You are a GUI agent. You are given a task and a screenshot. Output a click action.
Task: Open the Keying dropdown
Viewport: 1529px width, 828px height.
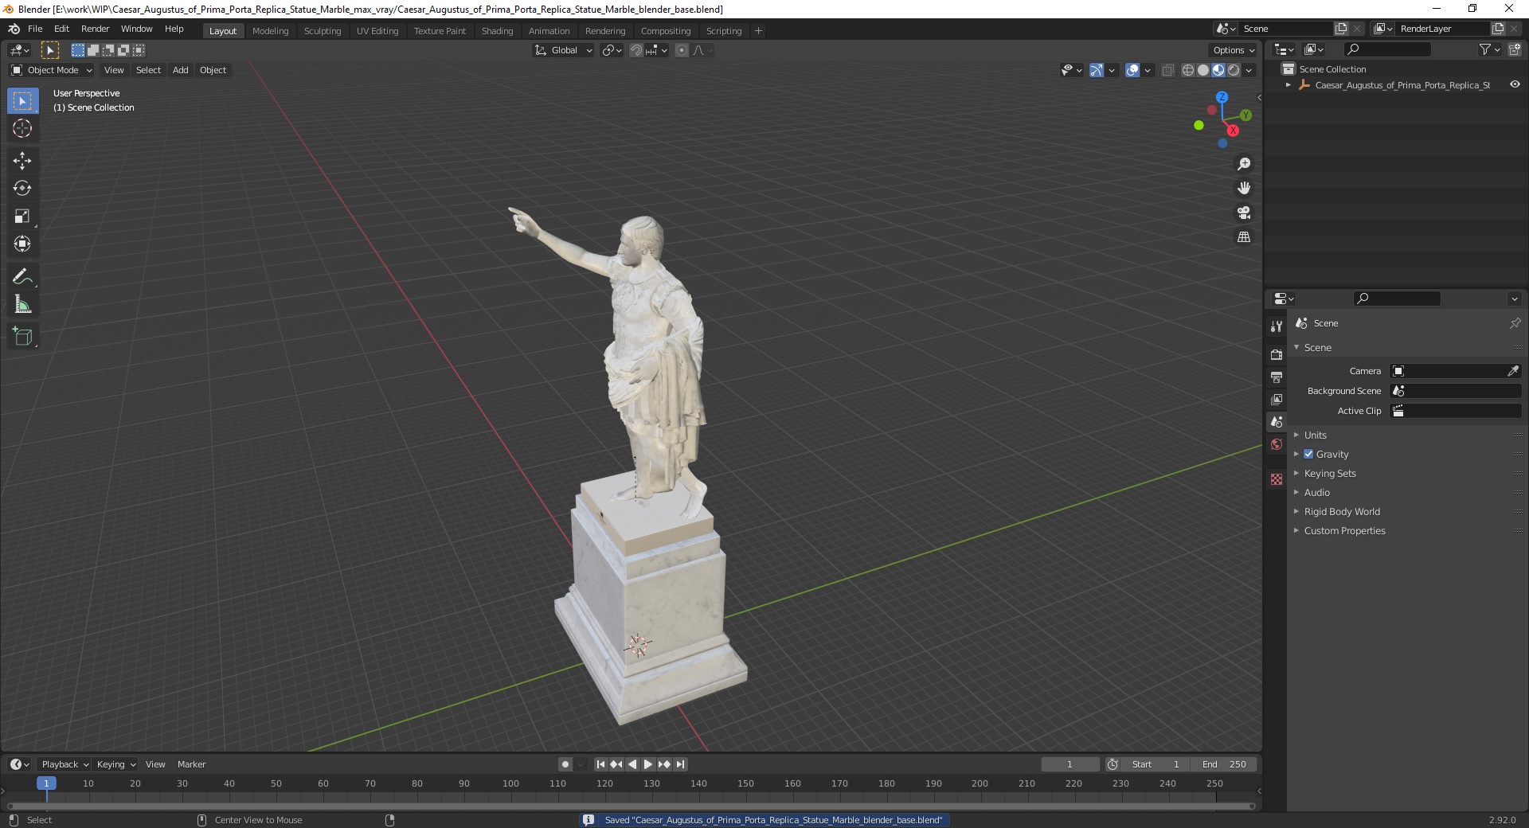[115, 764]
